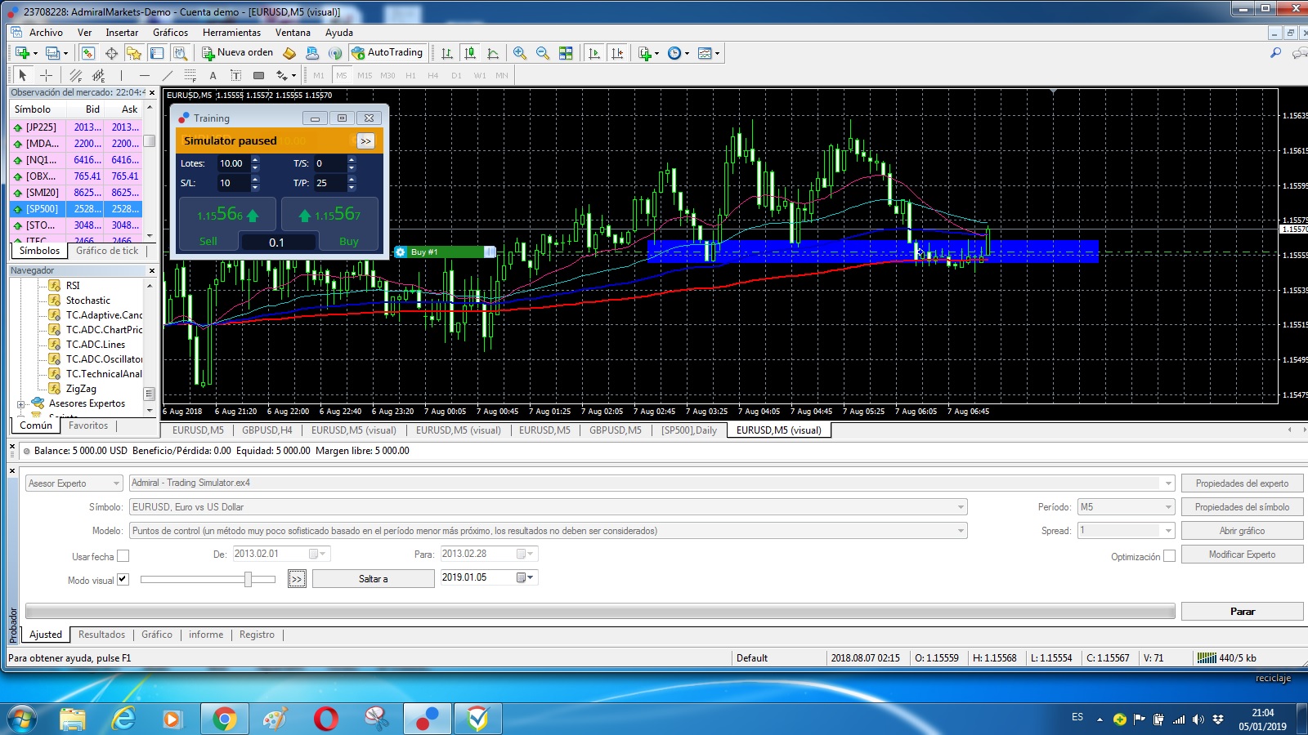Click the visual mode speed slider
The width and height of the screenshot is (1308, 735).
pyautogui.click(x=208, y=579)
